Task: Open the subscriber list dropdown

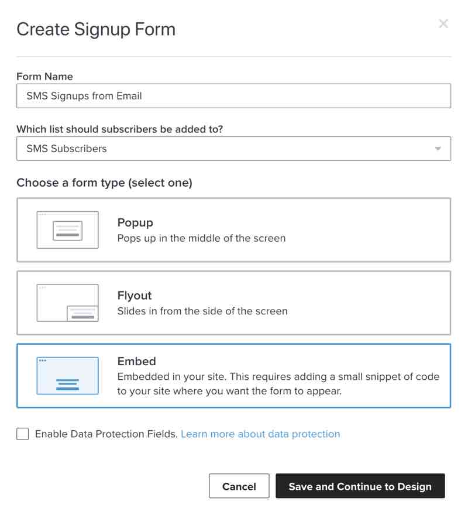Action: [x=234, y=149]
